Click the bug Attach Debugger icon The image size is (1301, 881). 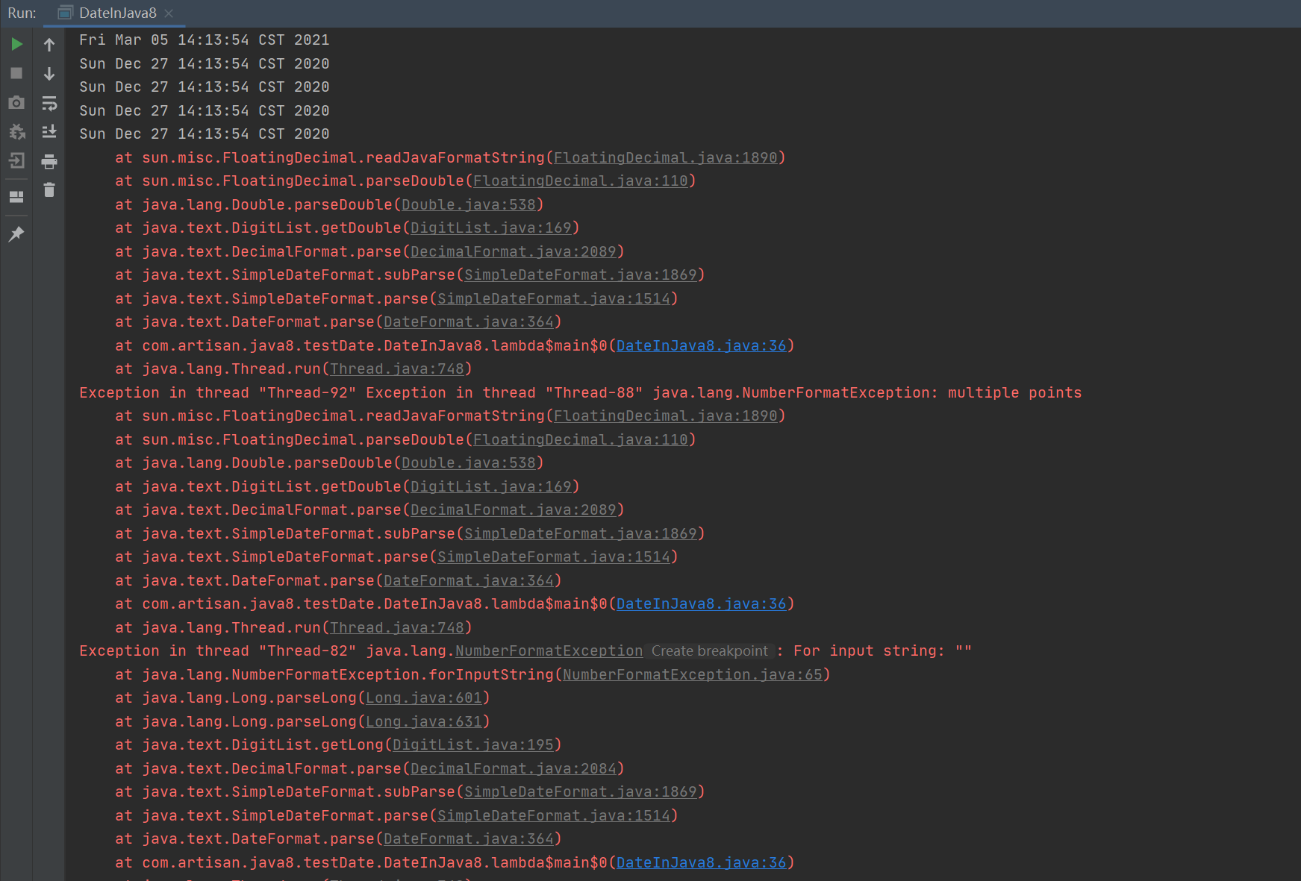(x=16, y=132)
